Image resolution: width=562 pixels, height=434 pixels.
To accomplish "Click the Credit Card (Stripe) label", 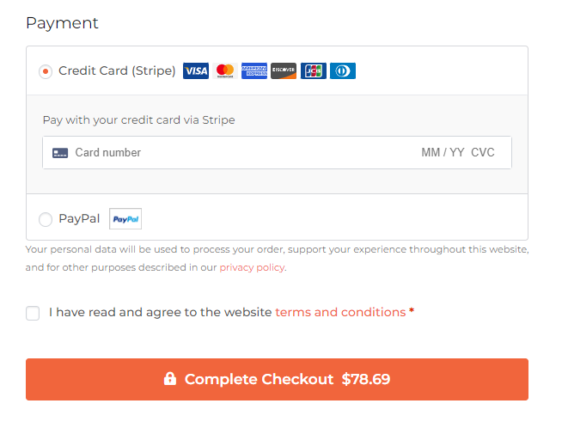I will click(117, 70).
